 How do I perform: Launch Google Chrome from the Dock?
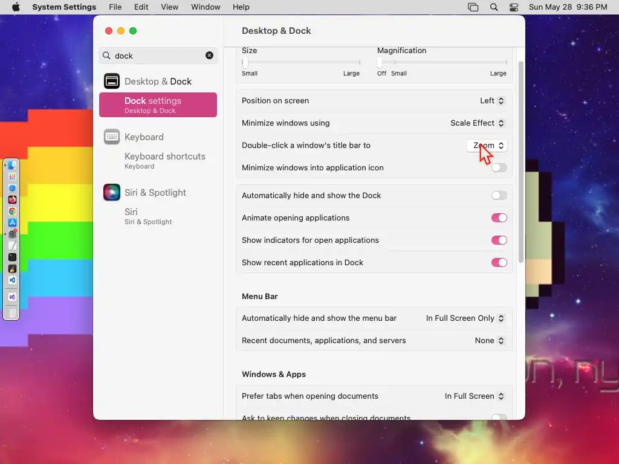pos(12,211)
